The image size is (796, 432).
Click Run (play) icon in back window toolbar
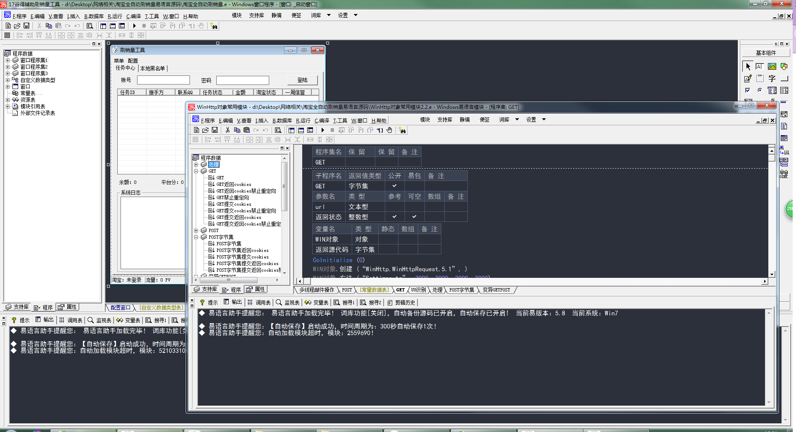(135, 26)
